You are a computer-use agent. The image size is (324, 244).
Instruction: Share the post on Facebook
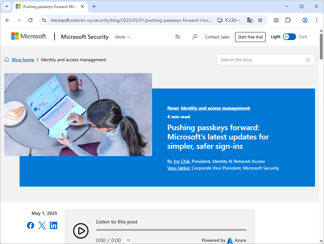[30, 225]
